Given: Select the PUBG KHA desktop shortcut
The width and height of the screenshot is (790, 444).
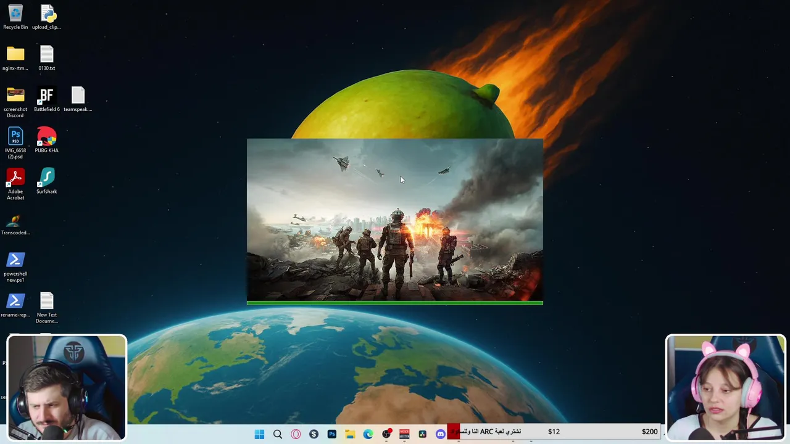Looking at the screenshot, I should tap(47, 140).
